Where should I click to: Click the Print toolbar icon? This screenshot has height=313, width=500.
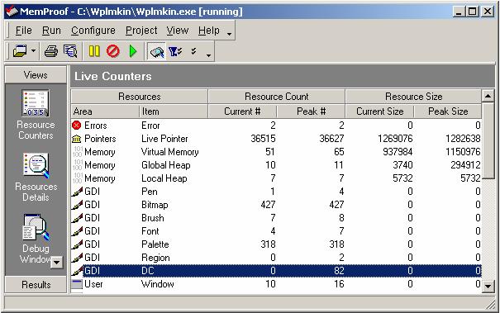pos(51,51)
